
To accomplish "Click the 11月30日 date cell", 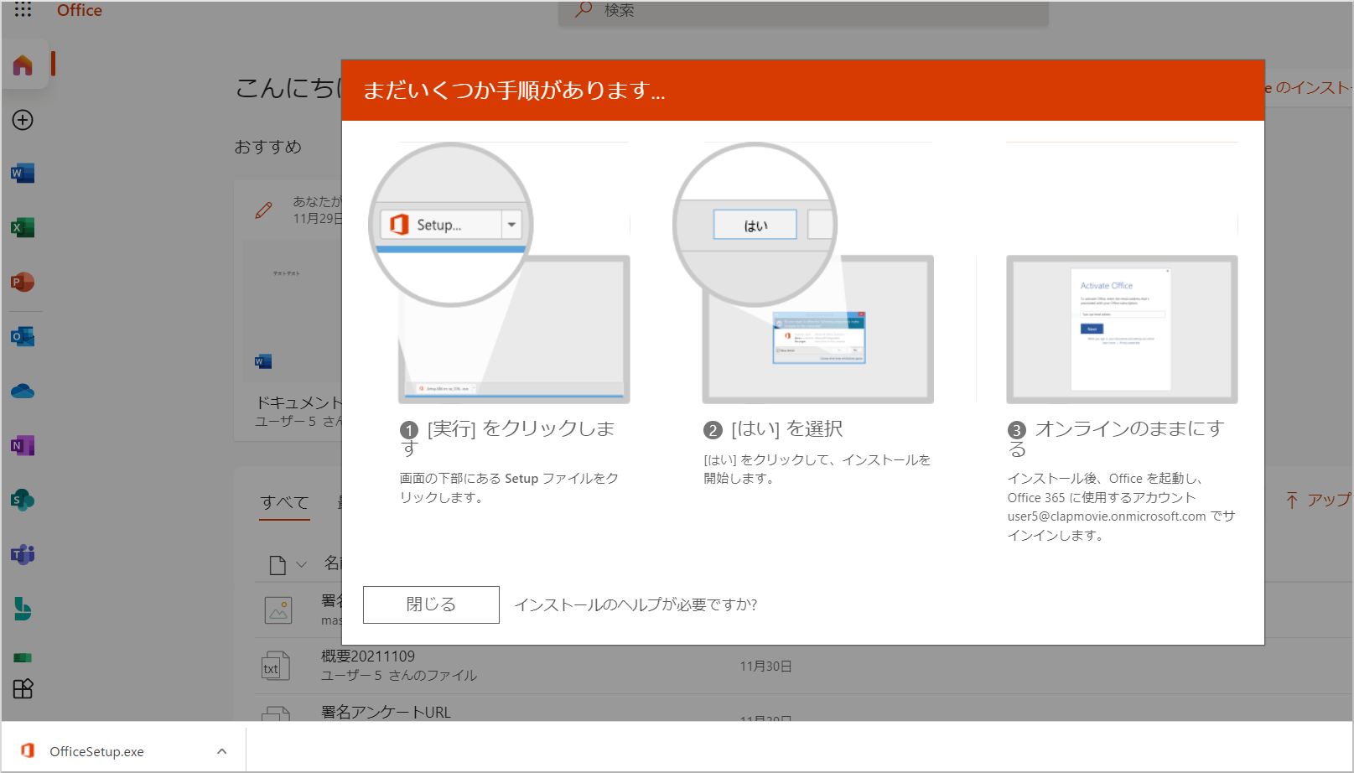I will pyautogui.click(x=765, y=667).
